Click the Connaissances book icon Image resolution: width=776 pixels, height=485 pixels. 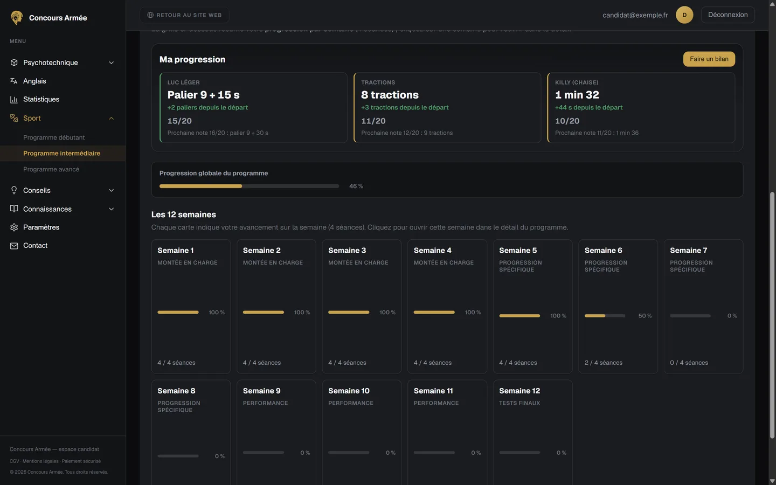pos(14,209)
